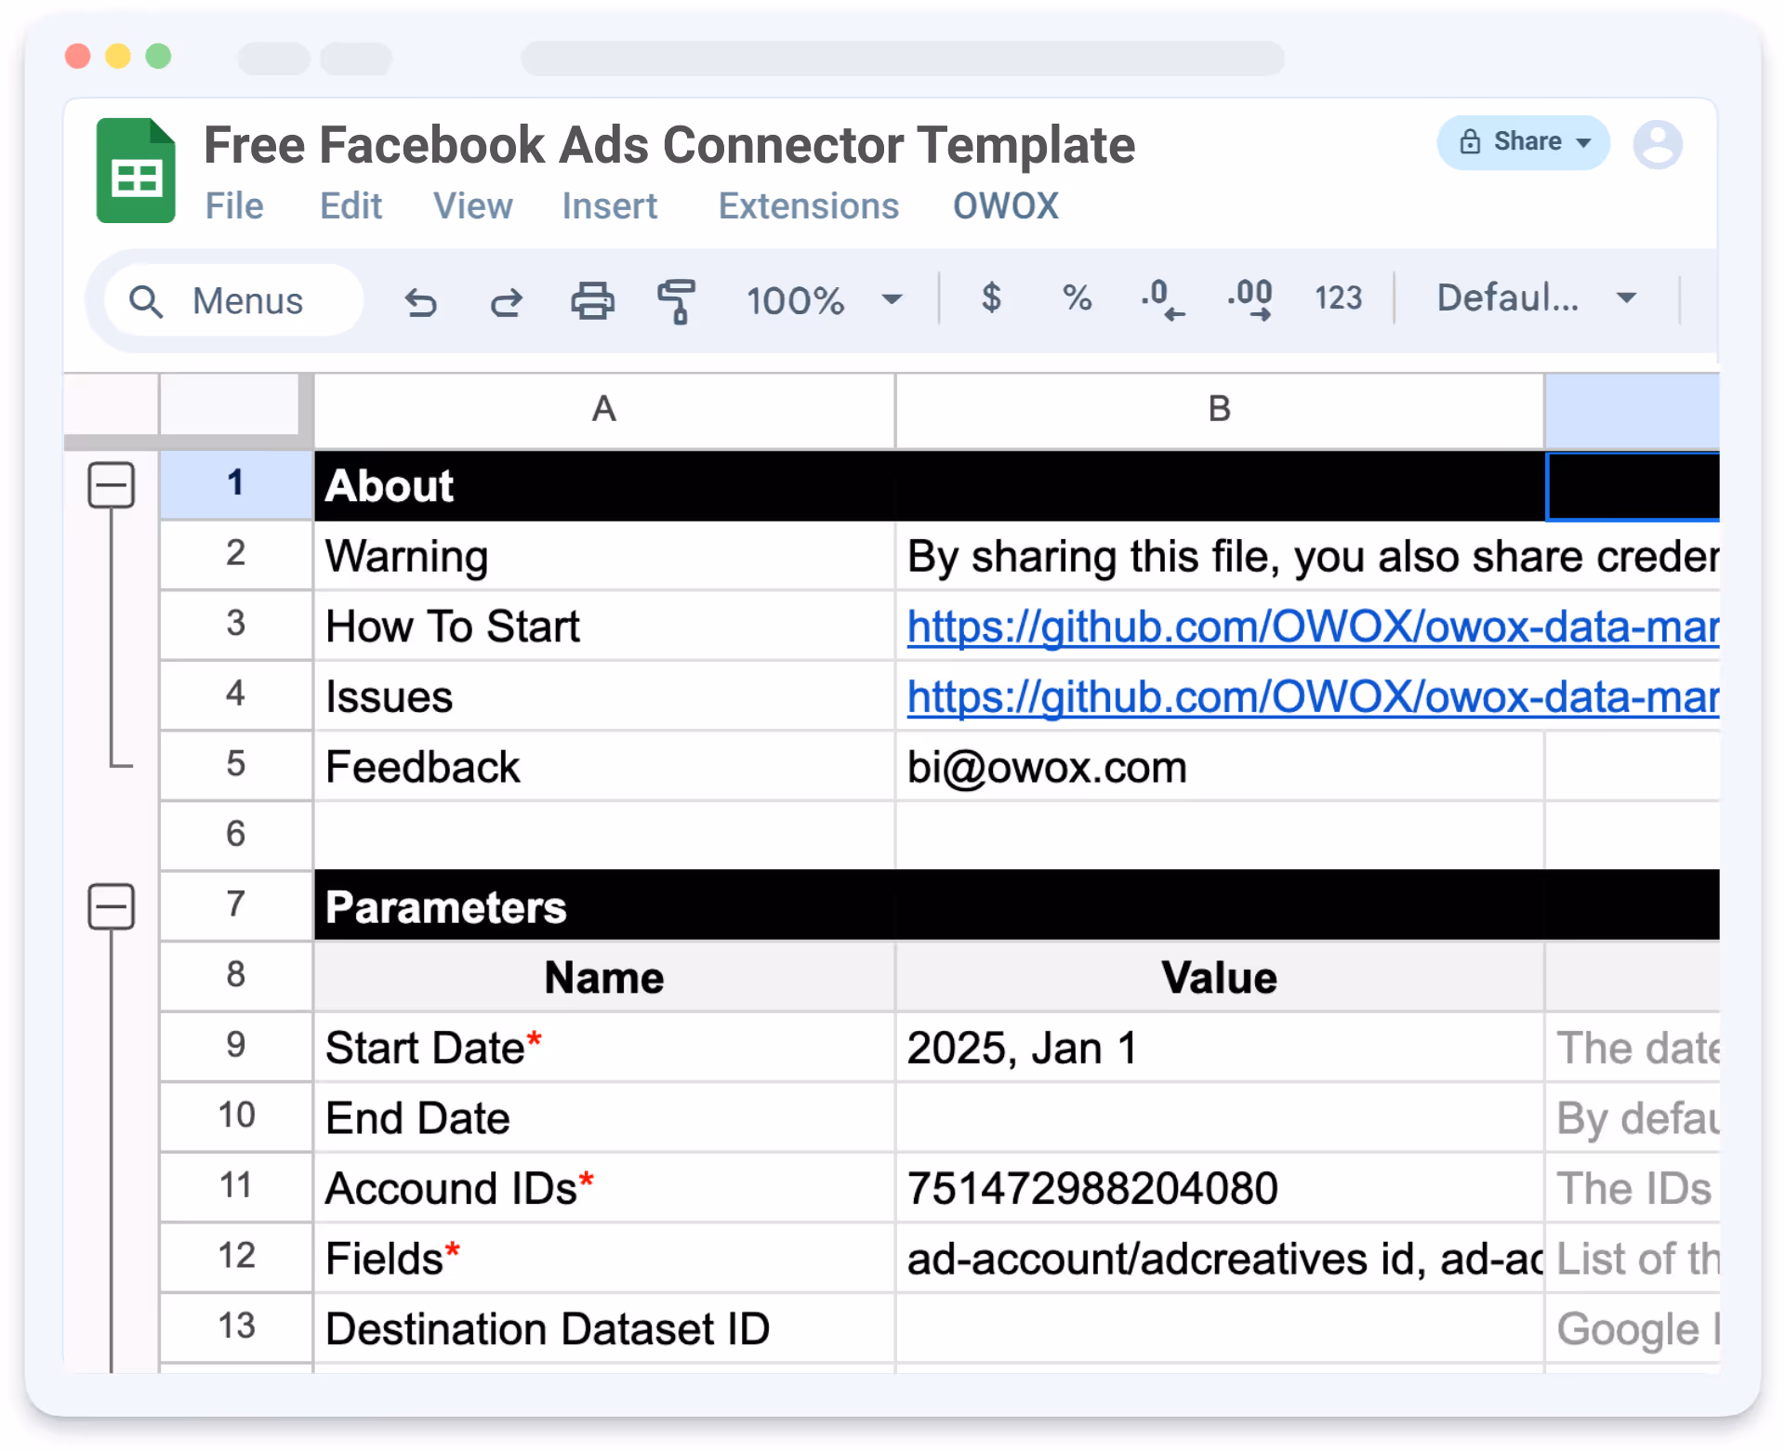Open the Google Sheets home icon
This screenshot has width=1785, height=1452.
(x=136, y=171)
